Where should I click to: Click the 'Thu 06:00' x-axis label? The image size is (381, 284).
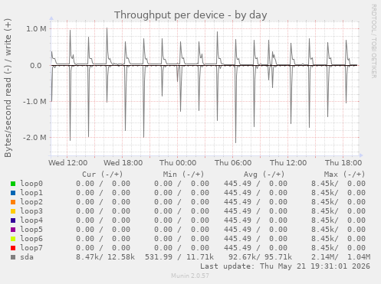pyautogui.click(x=233, y=163)
